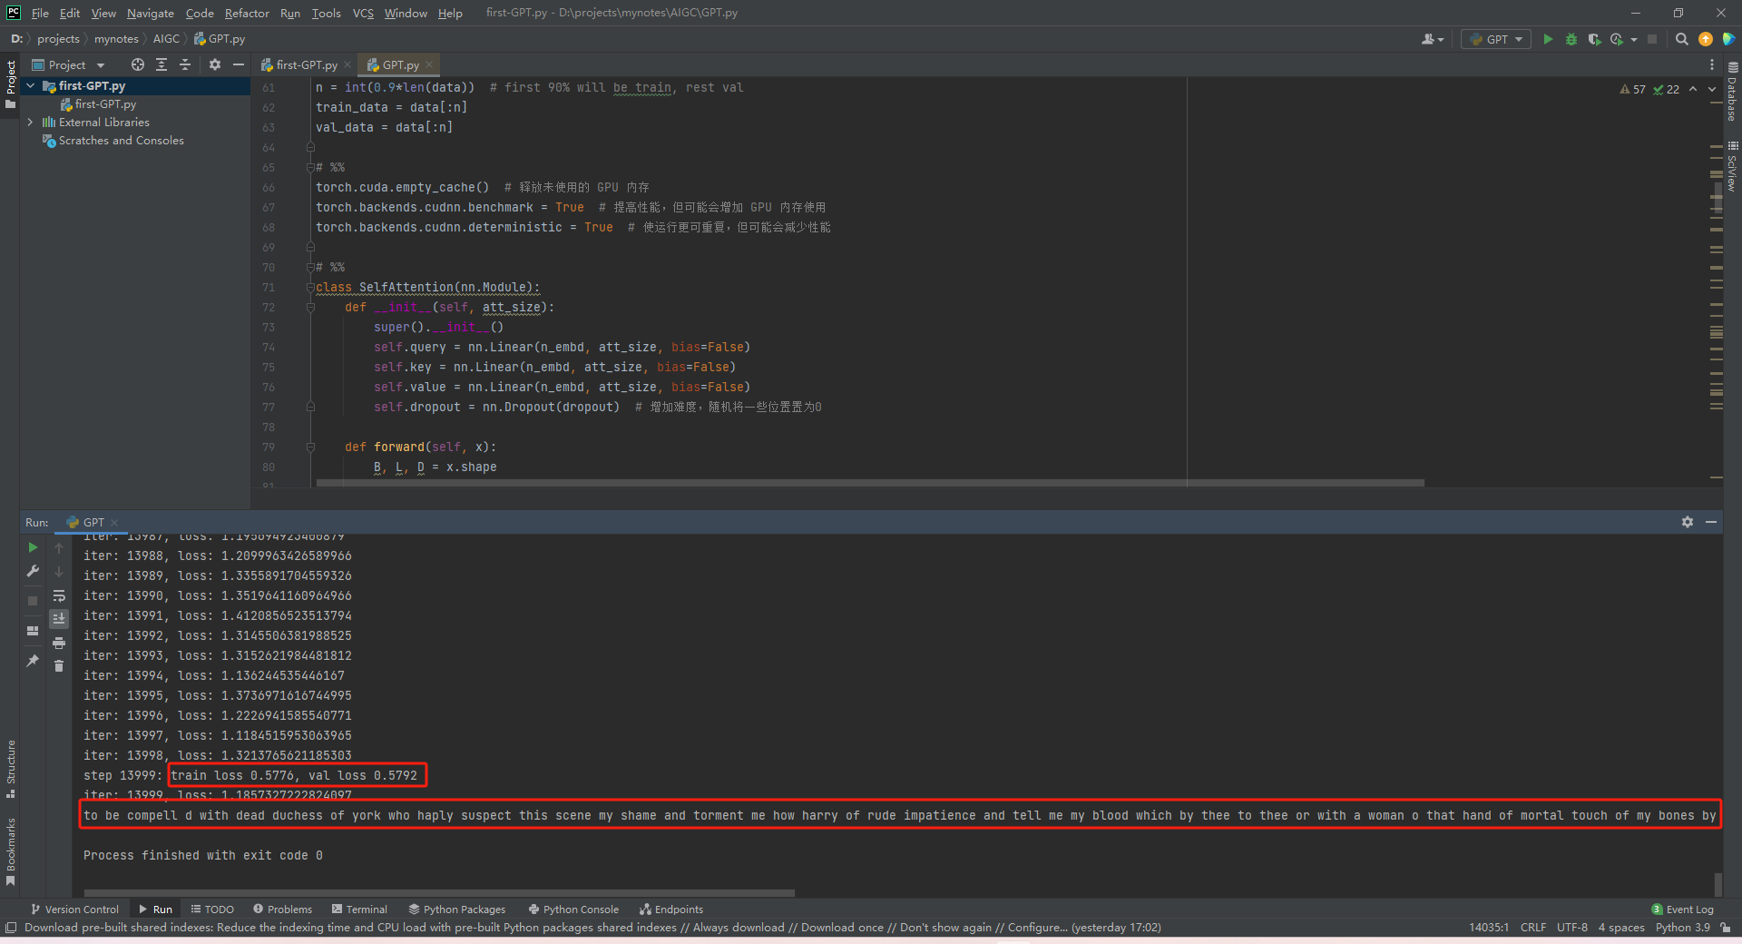Open the Problems tool window
This screenshot has width=1742, height=944.
282,909
